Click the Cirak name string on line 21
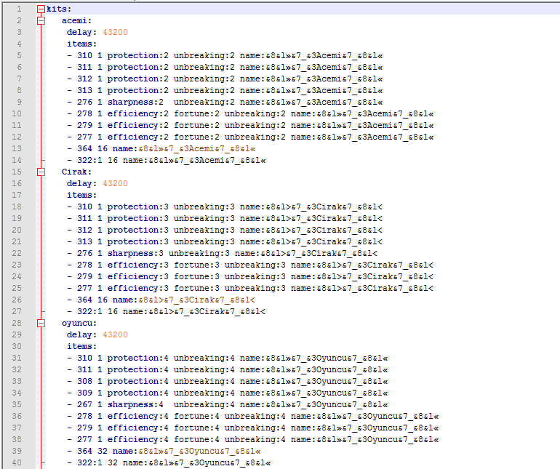The width and height of the screenshot is (560, 469). [x=324, y=242]
